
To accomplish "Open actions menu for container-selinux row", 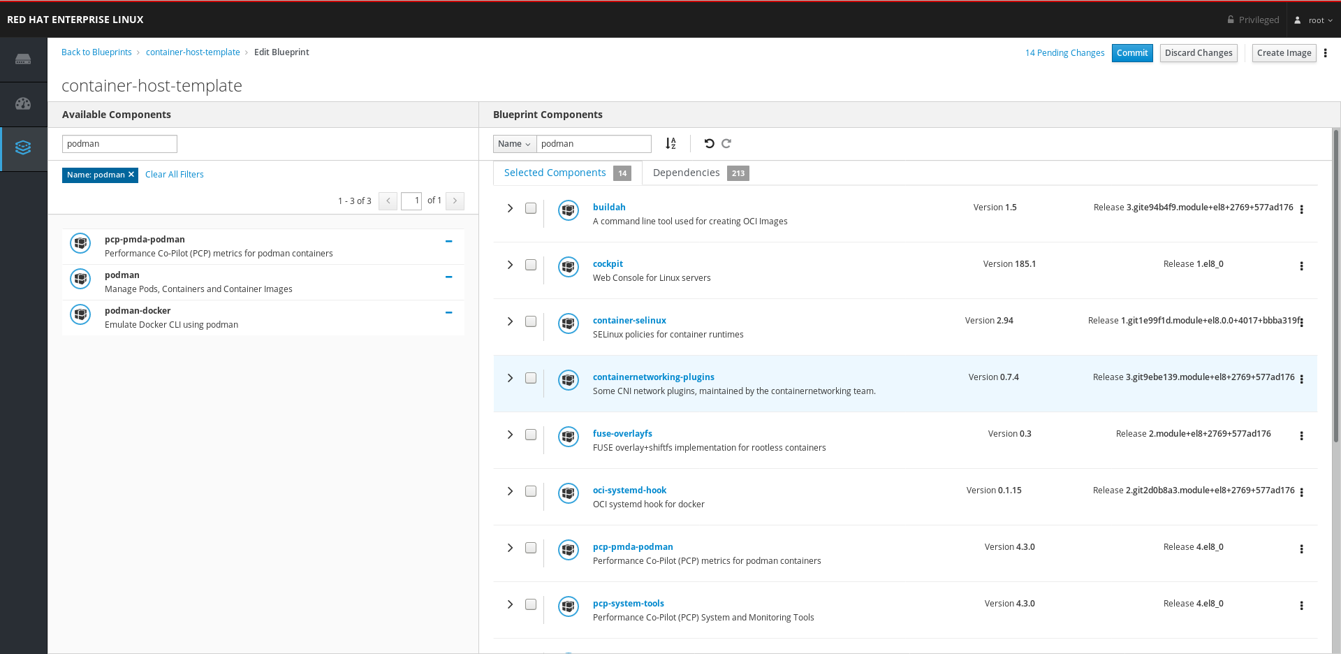I will tap(1301, 323).
